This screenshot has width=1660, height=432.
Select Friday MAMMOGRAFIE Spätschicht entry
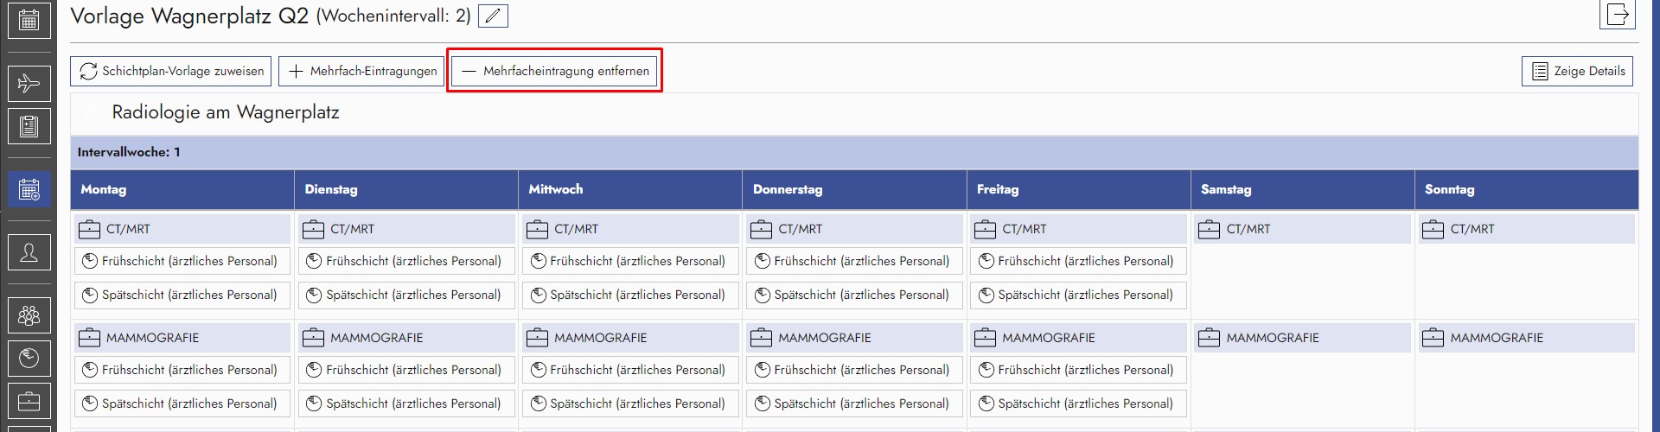1078,403
